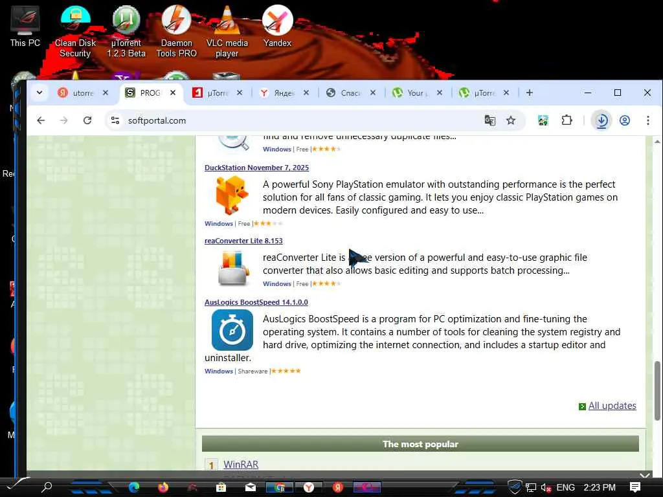Expand the tab search dropdown
The width and height of the screenshot is (663, 497).
tap(39, 93)
